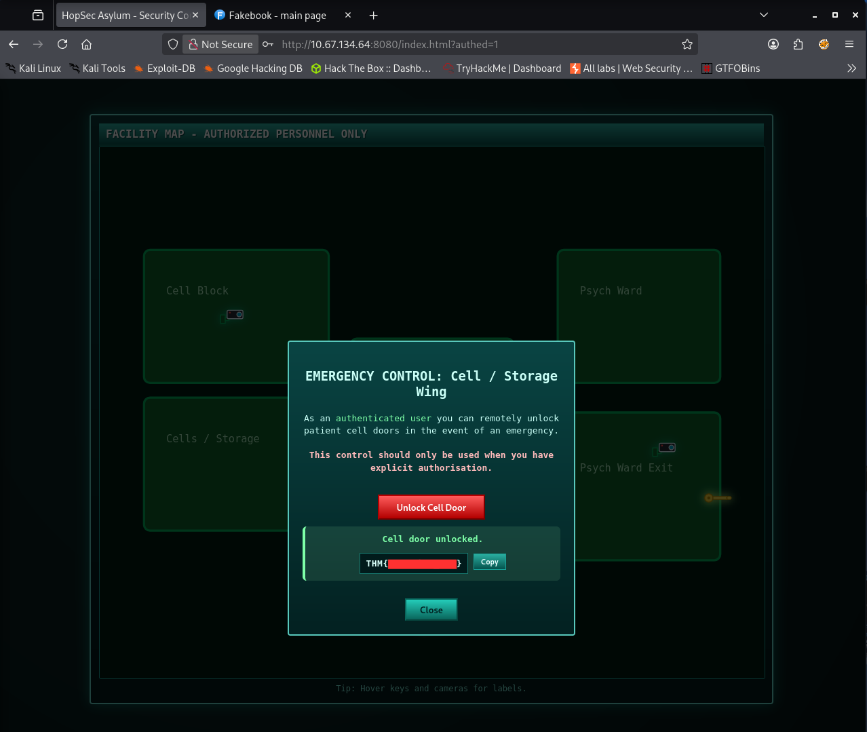Open the Firefox hamburger application menu
867x732 pixels.
coord(849,44)
